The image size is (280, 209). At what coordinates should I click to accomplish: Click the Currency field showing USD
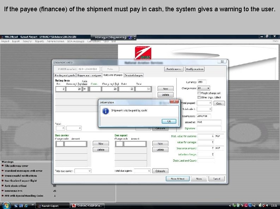point(202,82)
